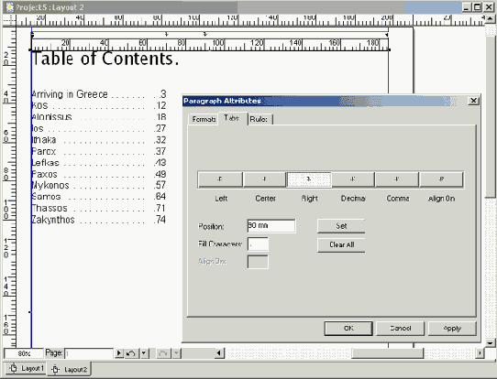This screenshot has width=497, height=379.
Task: Select the Align On tab alignment button
Action: tap(441, 179)
